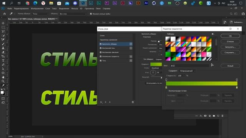Click the Discord icon in the taskbar
246x138 pixels.
(x=75, y=3)
